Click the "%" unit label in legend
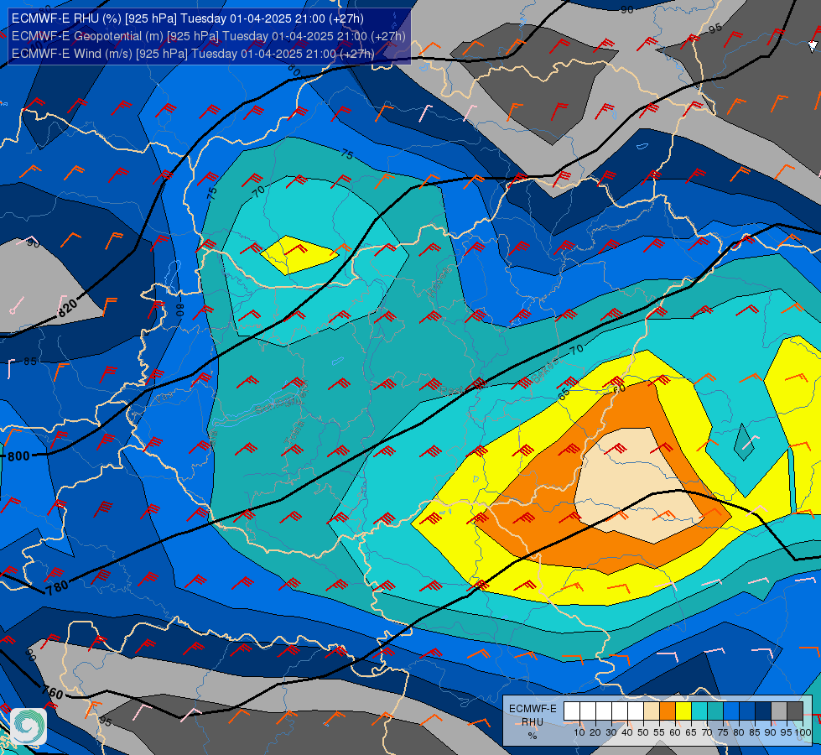The width and height of the screenshot is (821, 755). pyautogui.click(x=533, y=736)
